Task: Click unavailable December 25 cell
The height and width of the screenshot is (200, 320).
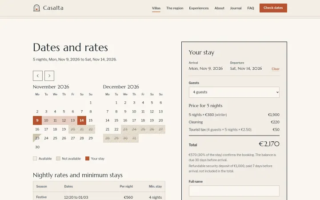Action: [x=143, y=129]
